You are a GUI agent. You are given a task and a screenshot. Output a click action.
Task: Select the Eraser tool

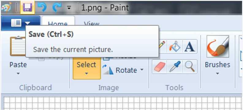[x=160, y=67]
